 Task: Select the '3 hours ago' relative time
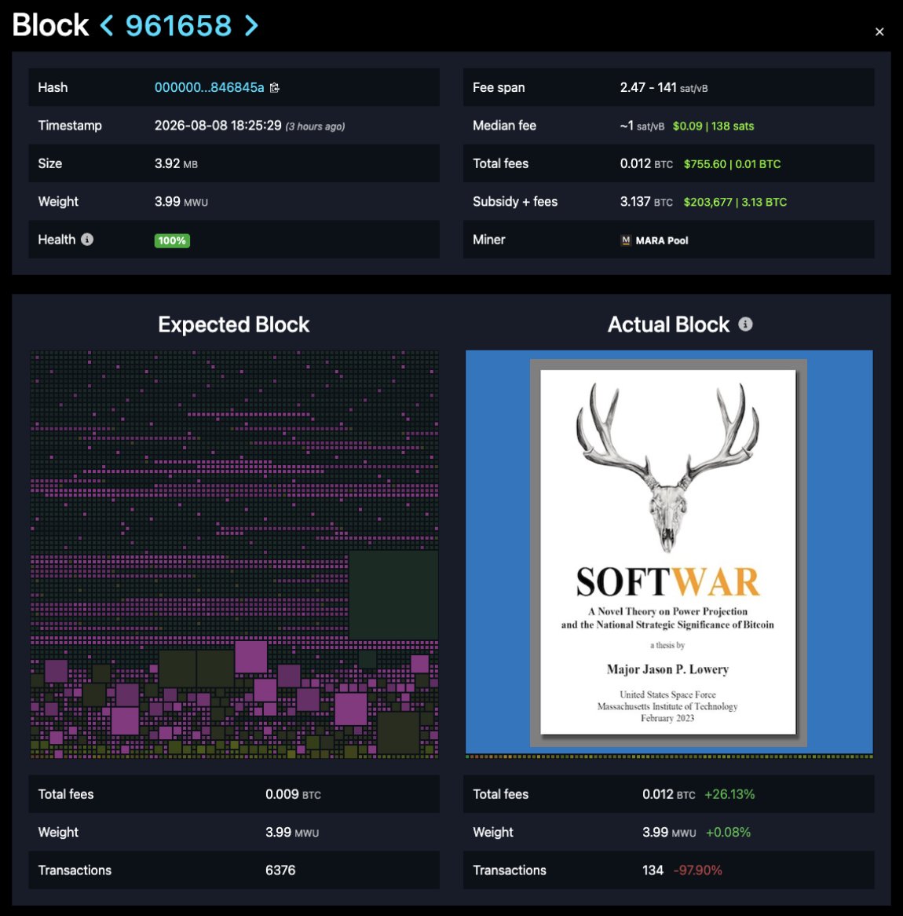315,126
